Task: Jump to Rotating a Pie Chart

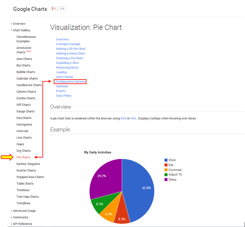Action: [x=69, y=58]
